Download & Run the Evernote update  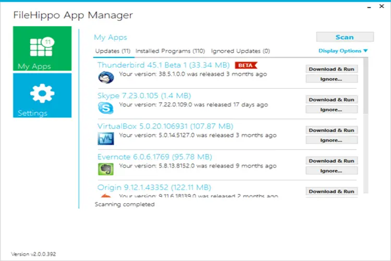pos(332,161)
